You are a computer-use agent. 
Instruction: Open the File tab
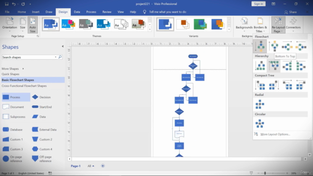7,12
